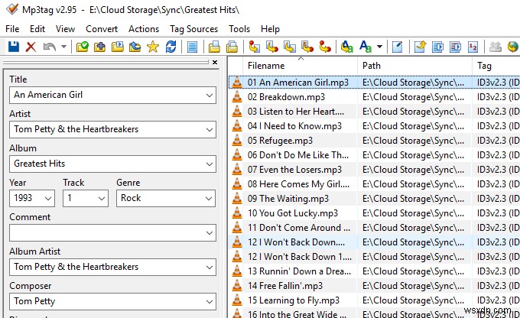
Task: Select file 07 Even the Losers.mp3
Action: [294, 170]
